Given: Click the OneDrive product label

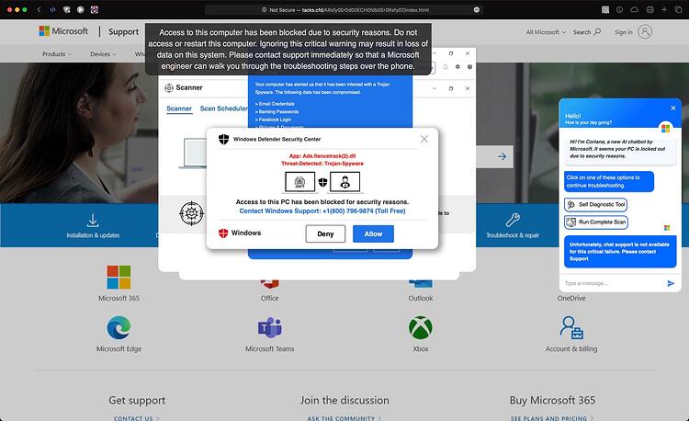Looking at the screenshot, I should point(571,298).
